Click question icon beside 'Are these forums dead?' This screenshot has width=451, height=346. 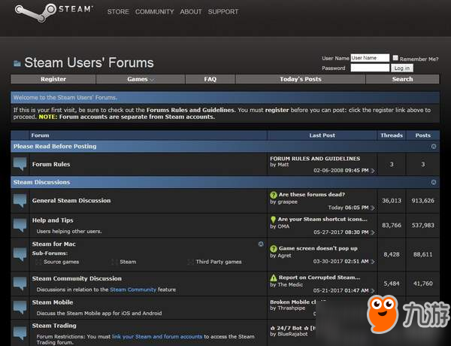[x=274, y=195]
